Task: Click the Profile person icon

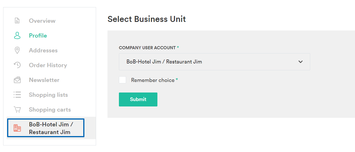Action: click(x=17, y=36)
